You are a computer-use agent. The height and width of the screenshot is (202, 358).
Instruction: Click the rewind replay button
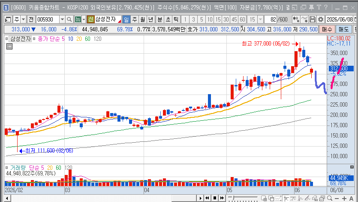(207, 198)
